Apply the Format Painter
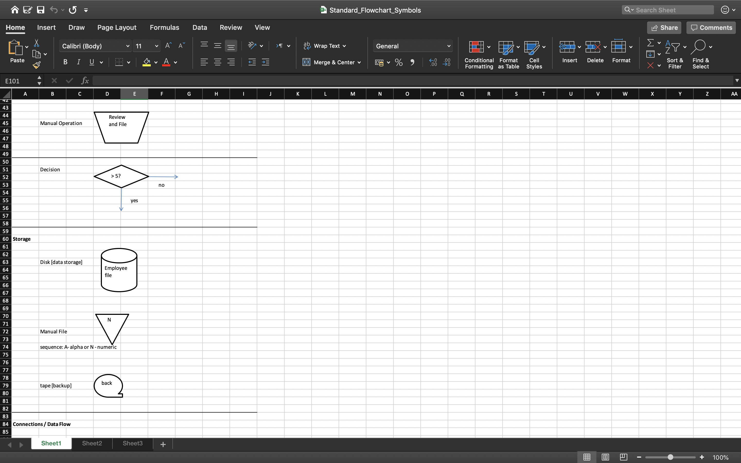The height and width of the screenshot is (463, 741). [37, 65]
